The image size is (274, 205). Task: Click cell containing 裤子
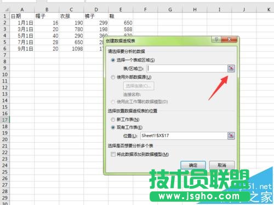pyautogui.click(x=96, y=16)
